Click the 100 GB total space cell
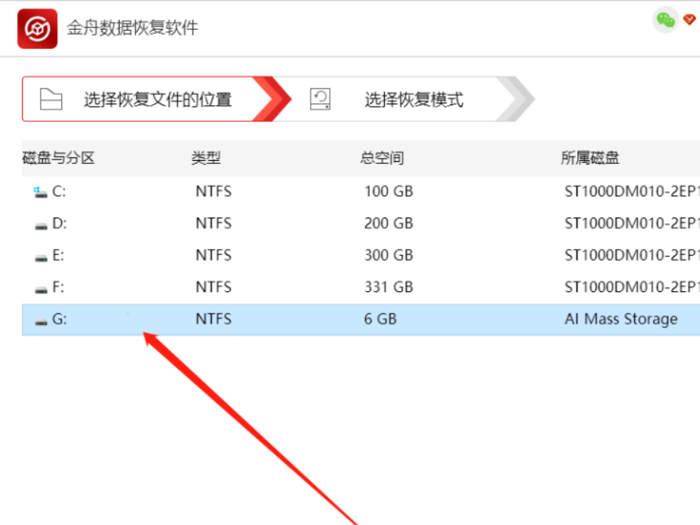The image size is (700, 525). pos(389,192)
